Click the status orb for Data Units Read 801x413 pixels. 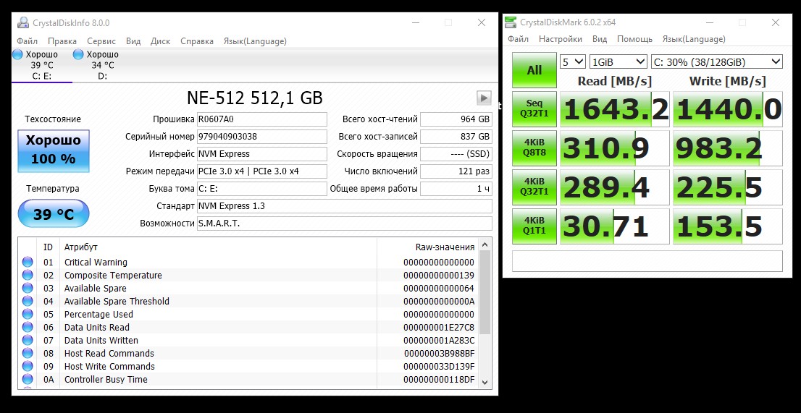(28, 328)
